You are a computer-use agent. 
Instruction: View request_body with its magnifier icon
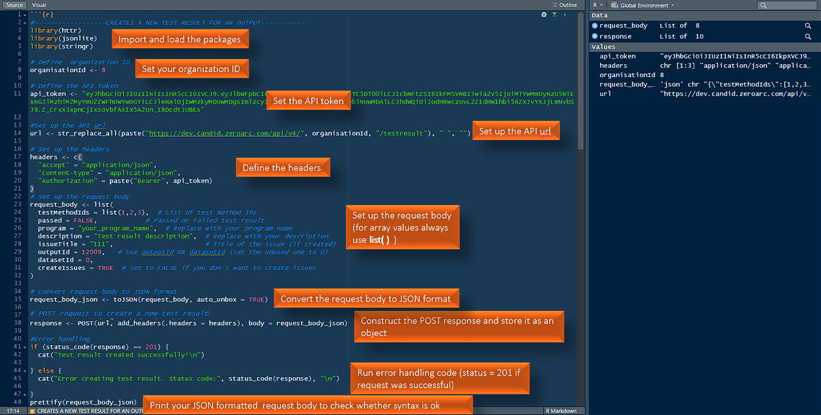click(807, 26)
